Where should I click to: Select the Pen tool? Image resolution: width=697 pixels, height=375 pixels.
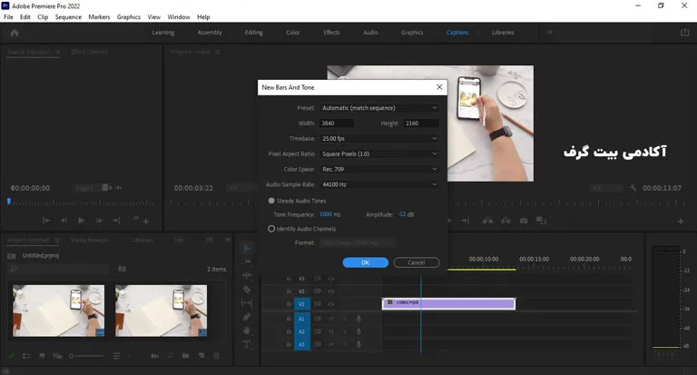tap(247, 317)
